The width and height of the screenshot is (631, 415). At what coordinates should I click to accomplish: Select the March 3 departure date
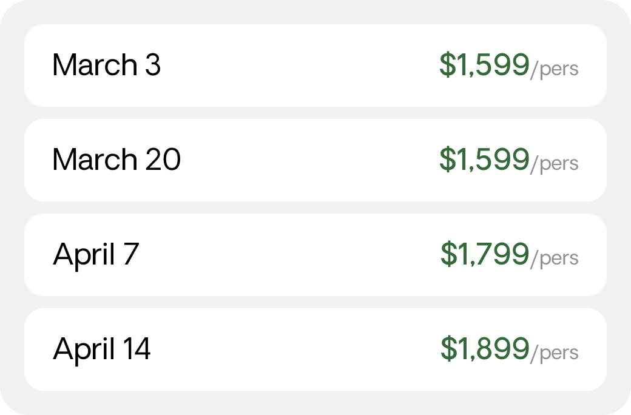tap(107, 65)
